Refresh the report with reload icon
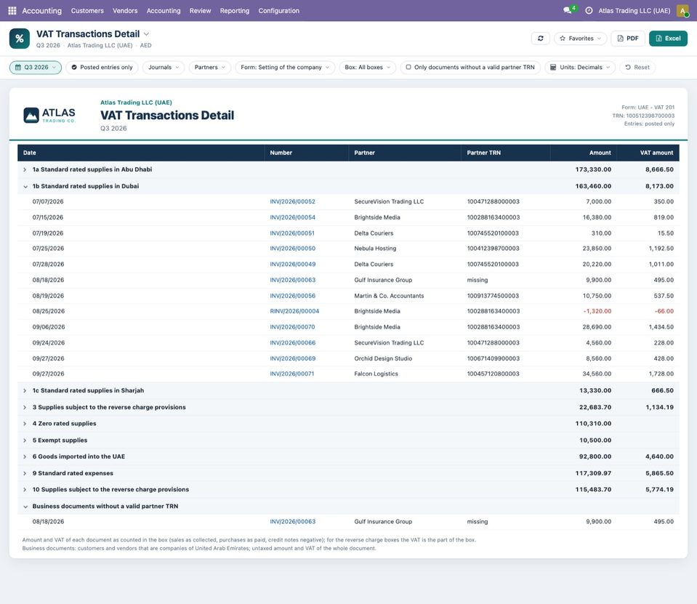 (541, 39)
